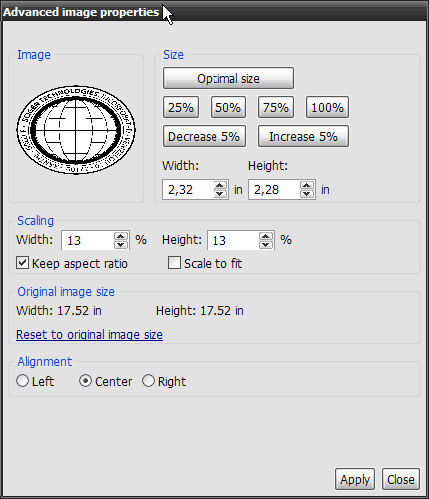Set image size to 25%
This screenshot has height=499, width=429.
[181, 107]
